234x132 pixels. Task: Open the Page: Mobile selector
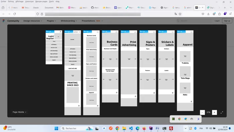[x=19, y=112]
